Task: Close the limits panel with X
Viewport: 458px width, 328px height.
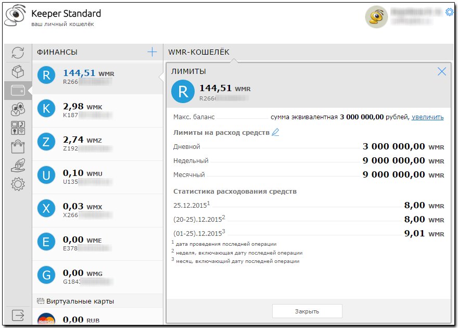Action: 442,71
